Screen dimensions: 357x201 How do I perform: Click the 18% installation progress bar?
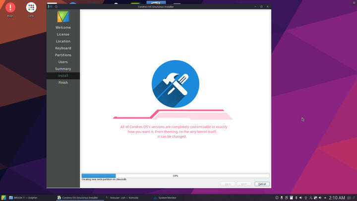pyautogui.click(x=176, y=176)
